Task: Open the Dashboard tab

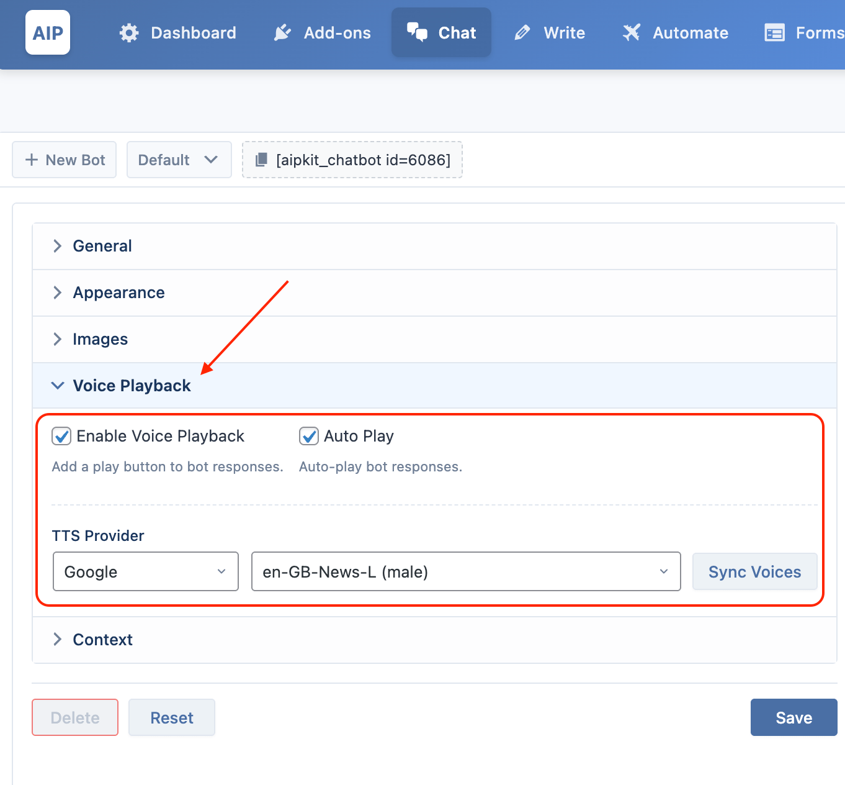Action: point(178,32)
